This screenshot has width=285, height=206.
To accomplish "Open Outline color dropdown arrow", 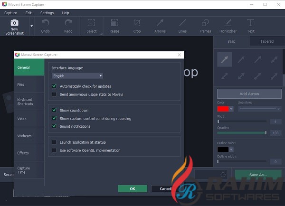I will tap(231, 150).
